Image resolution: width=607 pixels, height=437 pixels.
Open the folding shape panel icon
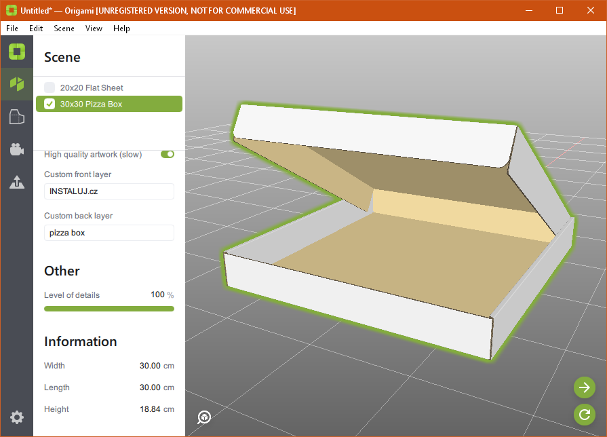[16, 117]
